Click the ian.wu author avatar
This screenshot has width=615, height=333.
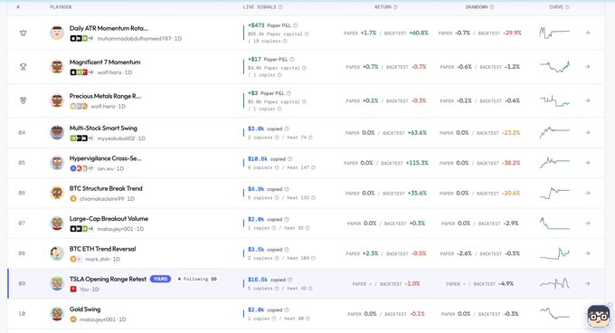[x=57, y=163]
